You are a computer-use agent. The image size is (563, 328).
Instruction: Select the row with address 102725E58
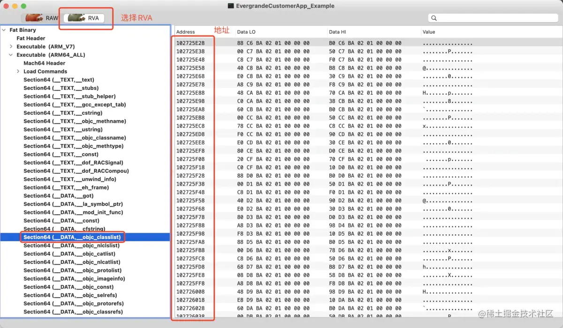tap(368, 68)
